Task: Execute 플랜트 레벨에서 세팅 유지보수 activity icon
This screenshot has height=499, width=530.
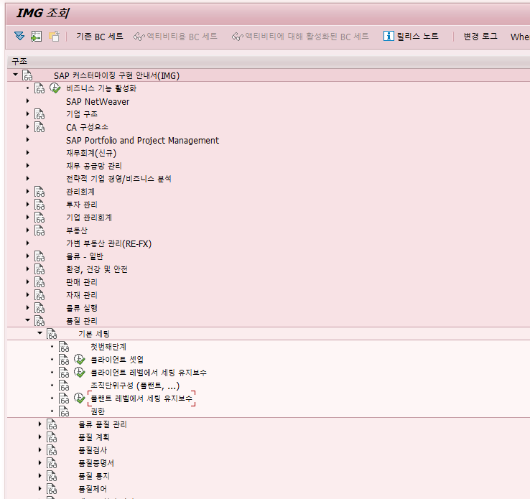Action: 80,398
